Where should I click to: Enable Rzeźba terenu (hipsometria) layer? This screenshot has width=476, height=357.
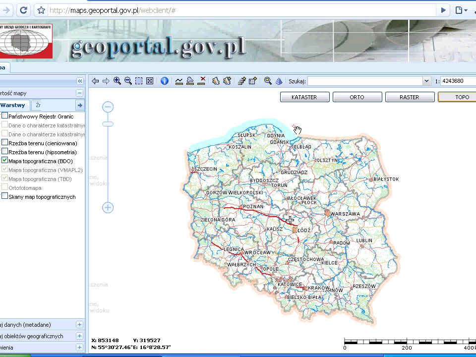4,152
